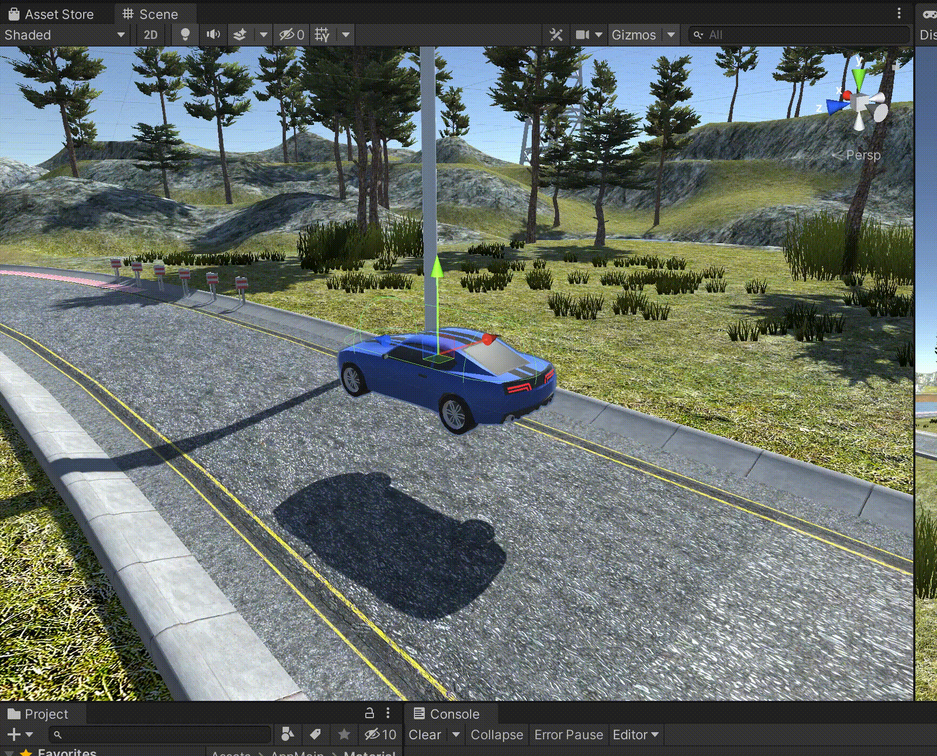Toggle 2D view mode
The height and width of the screenshot is (756, 937).
pyautogui.click(x=151, y=35)
